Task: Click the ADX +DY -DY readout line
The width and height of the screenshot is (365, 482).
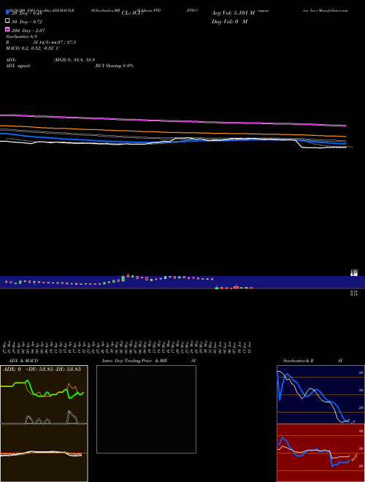Action: [42, 369]
